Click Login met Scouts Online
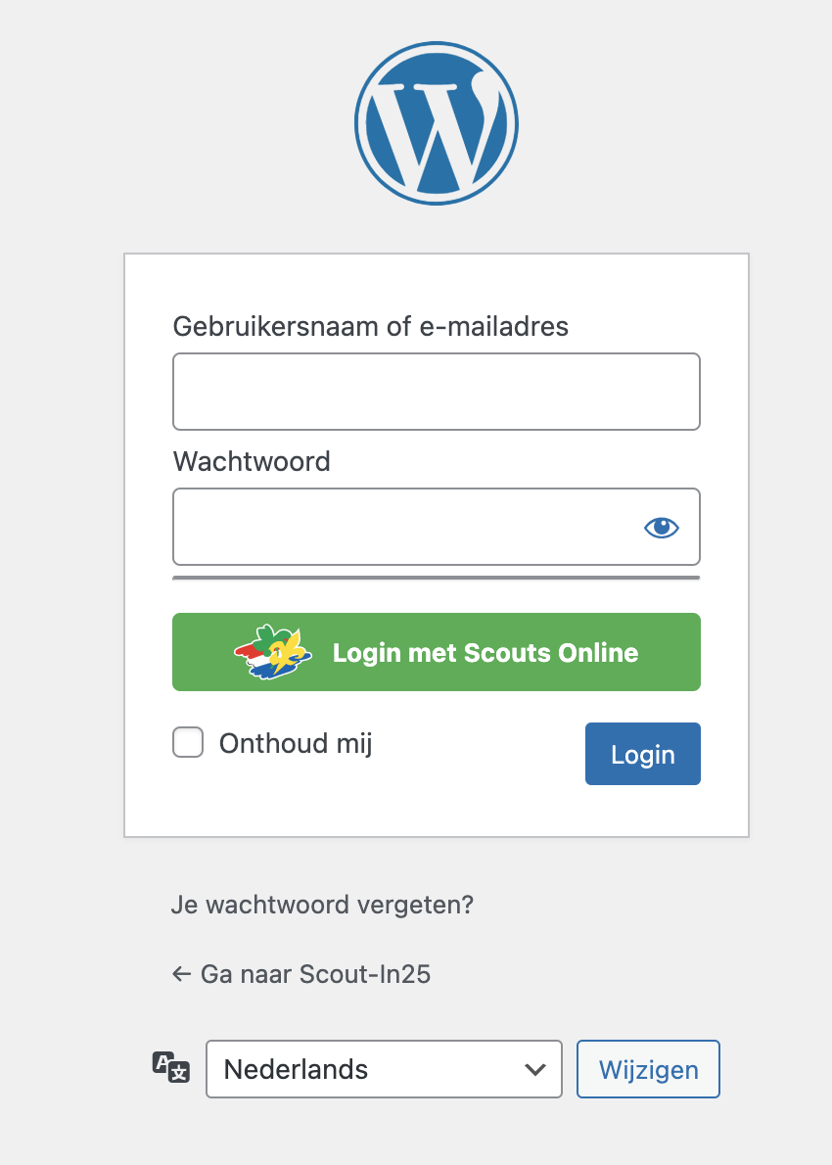Image resolution: width=832 pixels, height=1165 pixels. [436, 651]
